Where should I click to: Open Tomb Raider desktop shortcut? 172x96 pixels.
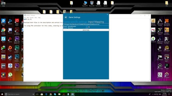tap(160, 57)
